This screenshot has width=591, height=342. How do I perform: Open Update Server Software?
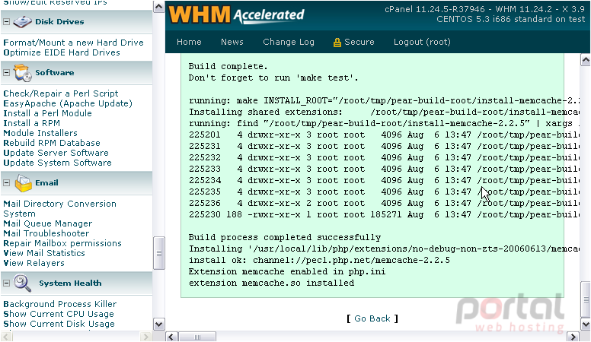pos(56,153)
